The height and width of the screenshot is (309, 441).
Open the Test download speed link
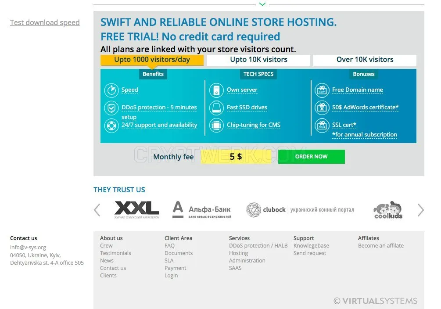[45, 22]
